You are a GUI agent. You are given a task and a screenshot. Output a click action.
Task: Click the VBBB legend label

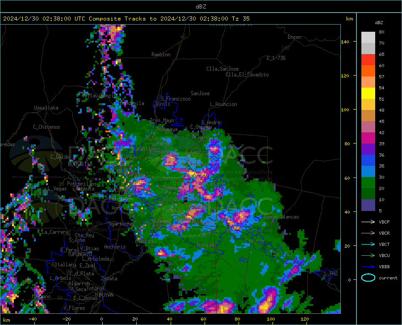384,267
